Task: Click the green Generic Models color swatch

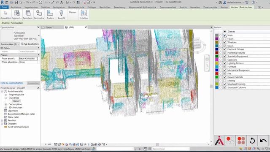Action: (216, 77)
